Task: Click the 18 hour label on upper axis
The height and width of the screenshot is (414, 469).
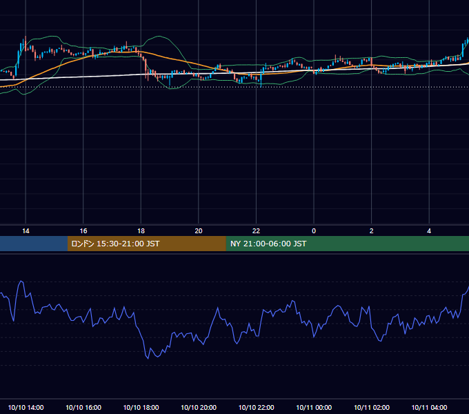Action: click(x=141, y=231)
